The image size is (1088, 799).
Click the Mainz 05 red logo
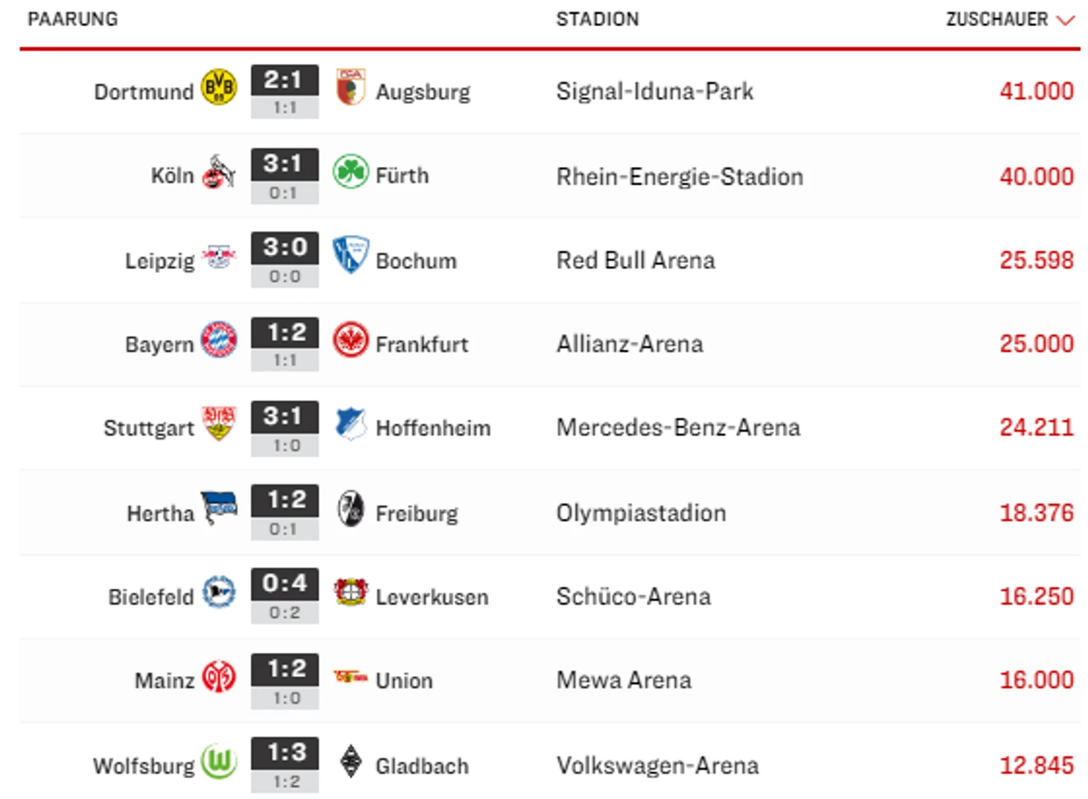218,677
